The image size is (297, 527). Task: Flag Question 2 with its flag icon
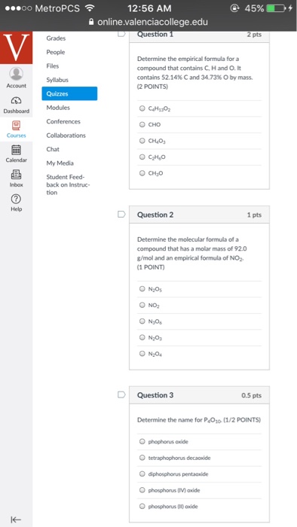pyautogui.click(x=121, y=215)
